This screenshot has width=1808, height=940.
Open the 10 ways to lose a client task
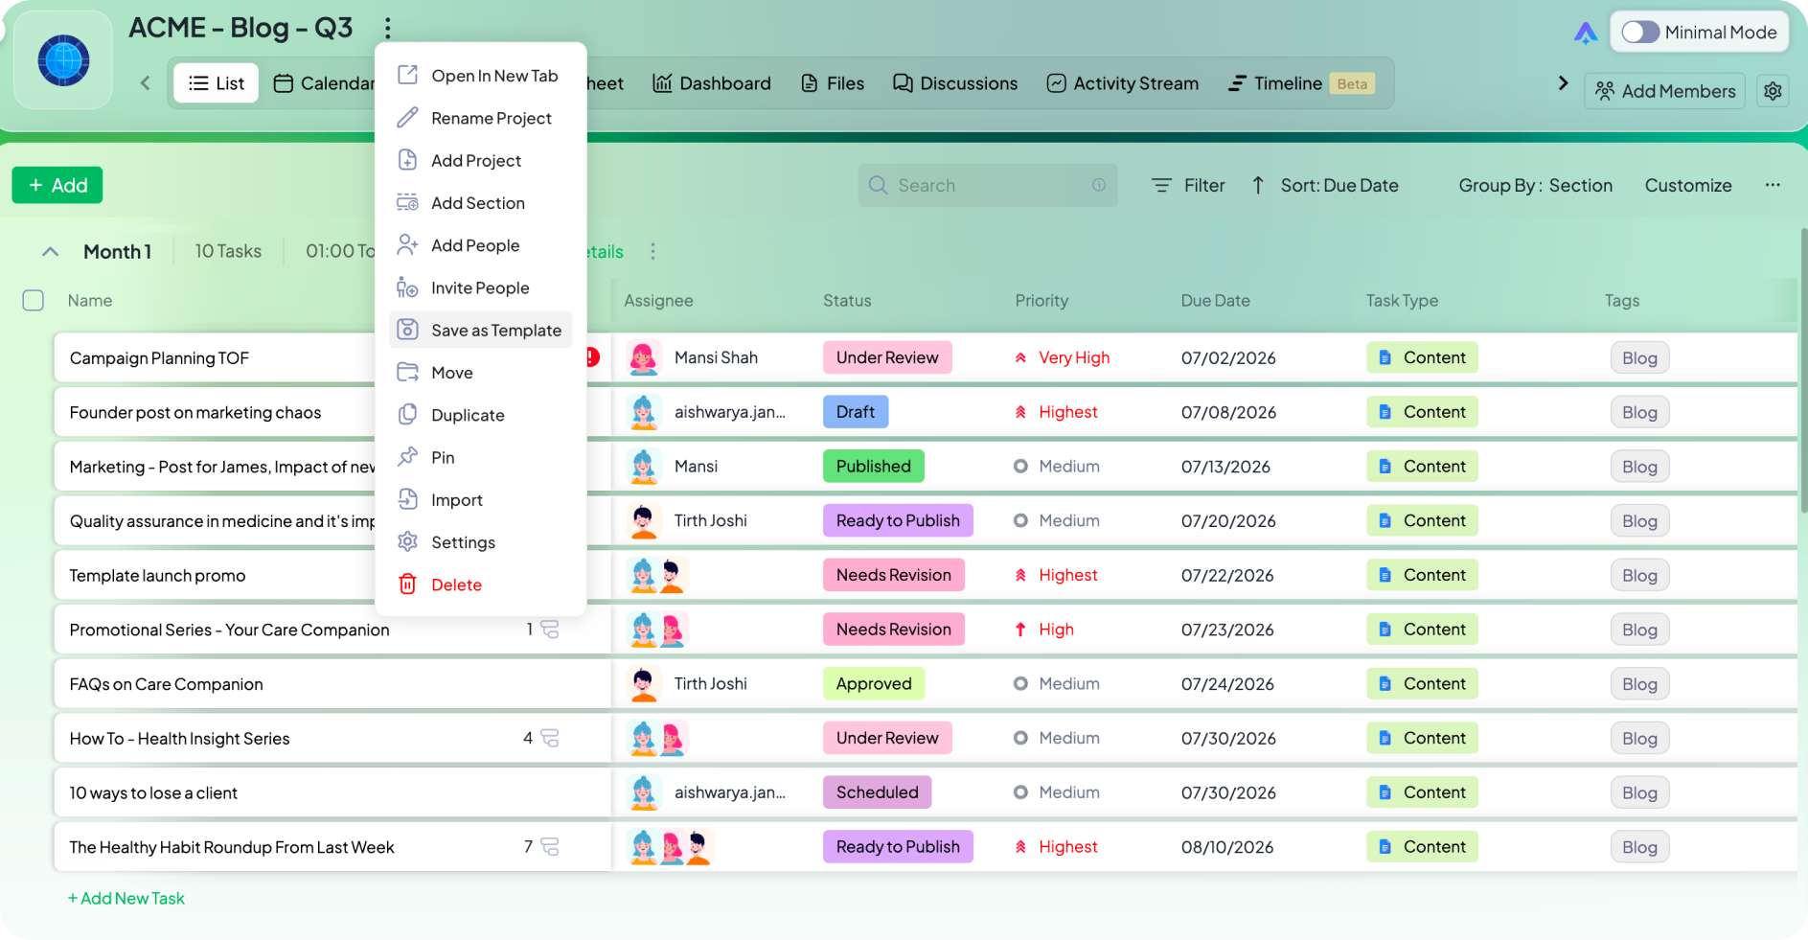tap(153, 792)
